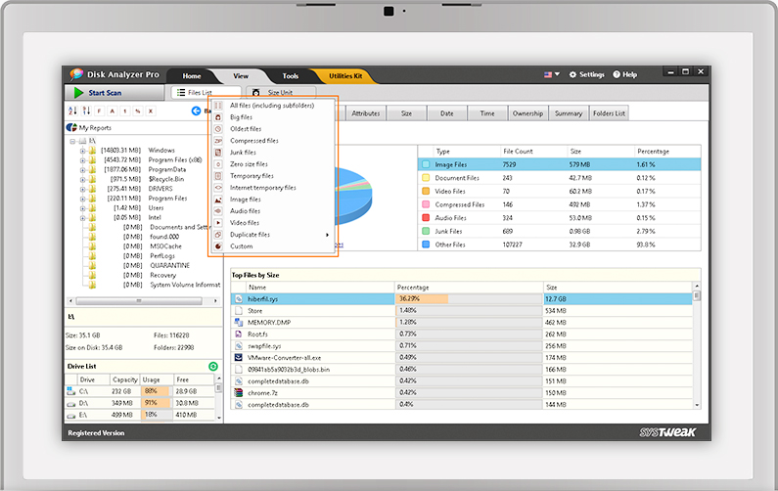Click the VMware-Converter-all.exe file icon
Image resolution: width=778 pixels, height=491 pixels.
click(239, 358)
